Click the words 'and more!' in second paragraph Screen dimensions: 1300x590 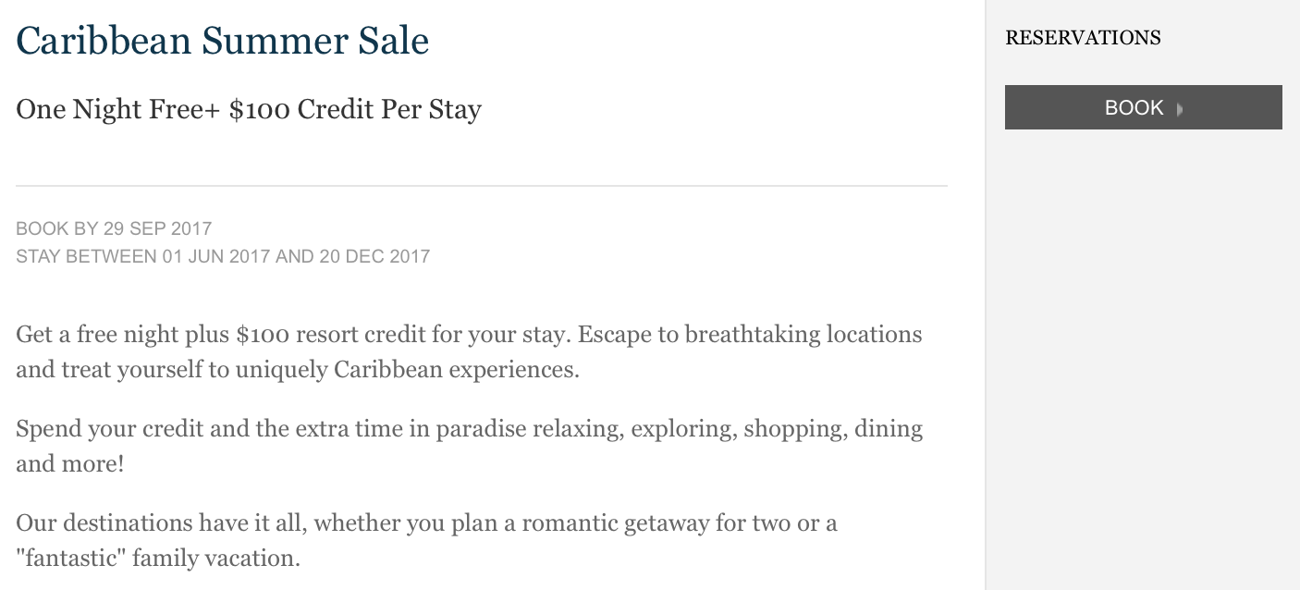69,464
